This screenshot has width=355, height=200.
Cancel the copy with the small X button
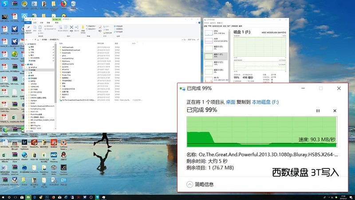point(335,111)
